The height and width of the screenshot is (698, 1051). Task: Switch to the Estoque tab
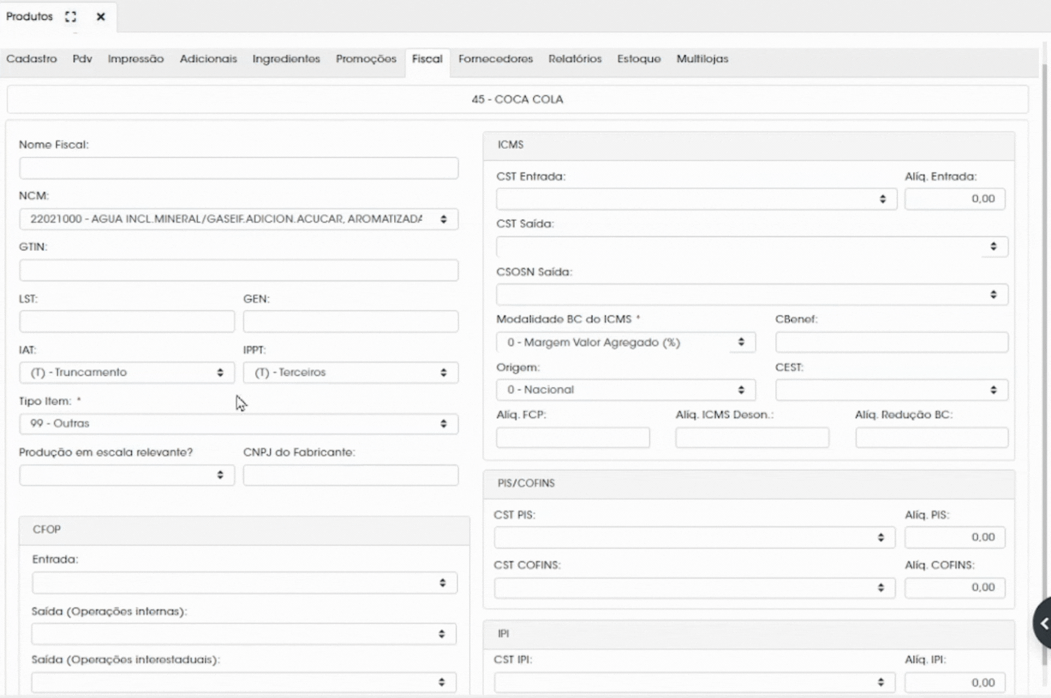click(x=639, y=59)
